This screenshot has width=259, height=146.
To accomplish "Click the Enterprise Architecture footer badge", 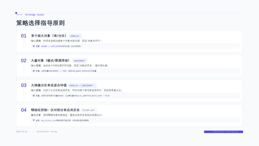I will (x=223, y=132).
